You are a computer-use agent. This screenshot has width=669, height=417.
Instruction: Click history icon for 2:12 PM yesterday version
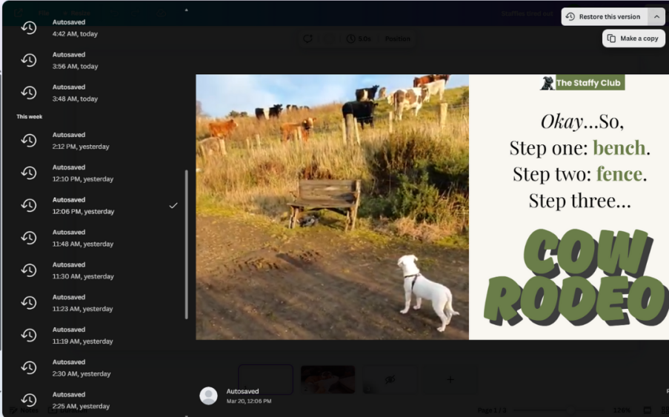tap(29, 141)
